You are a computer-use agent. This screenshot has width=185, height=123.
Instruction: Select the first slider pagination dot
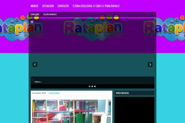[89, 86]
